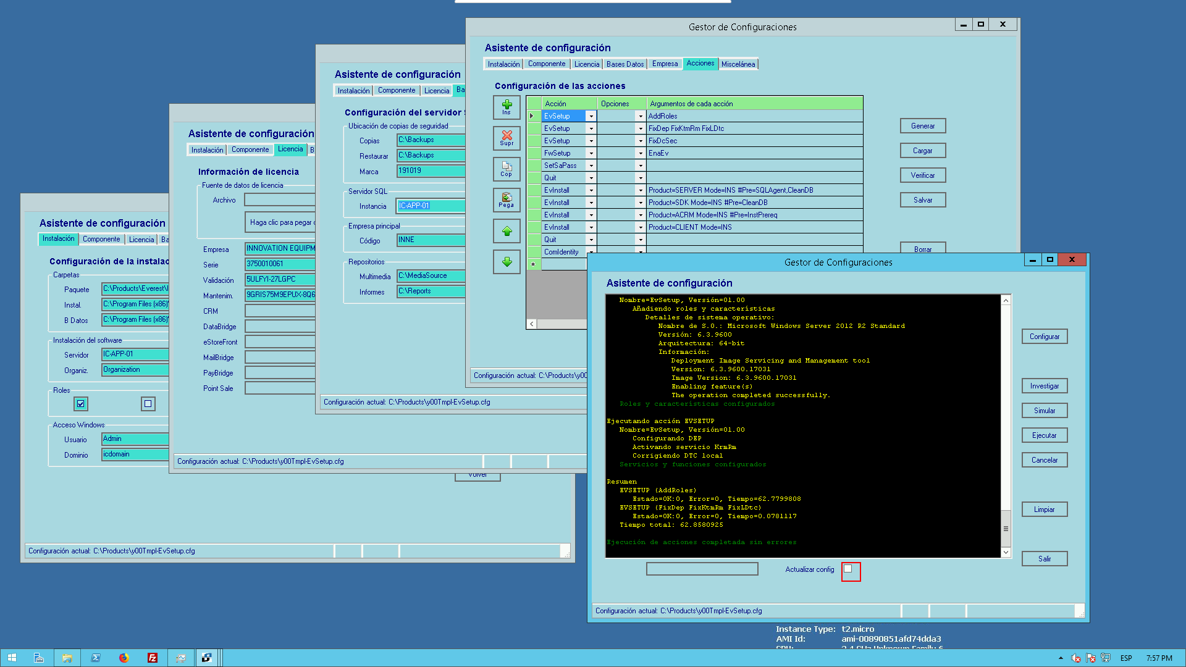The image size is (1186, 667).
Task: Click the Serie field 3750010061
Action: tap(280, 264)
